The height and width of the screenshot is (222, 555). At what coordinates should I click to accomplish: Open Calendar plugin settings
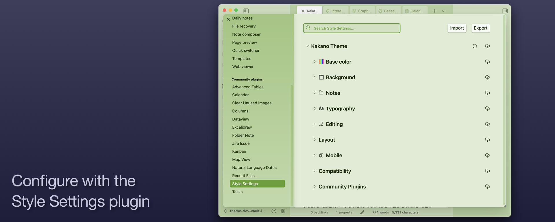point(240,95)
